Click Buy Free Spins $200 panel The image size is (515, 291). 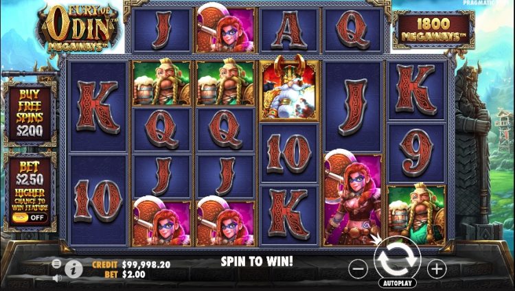30,114
